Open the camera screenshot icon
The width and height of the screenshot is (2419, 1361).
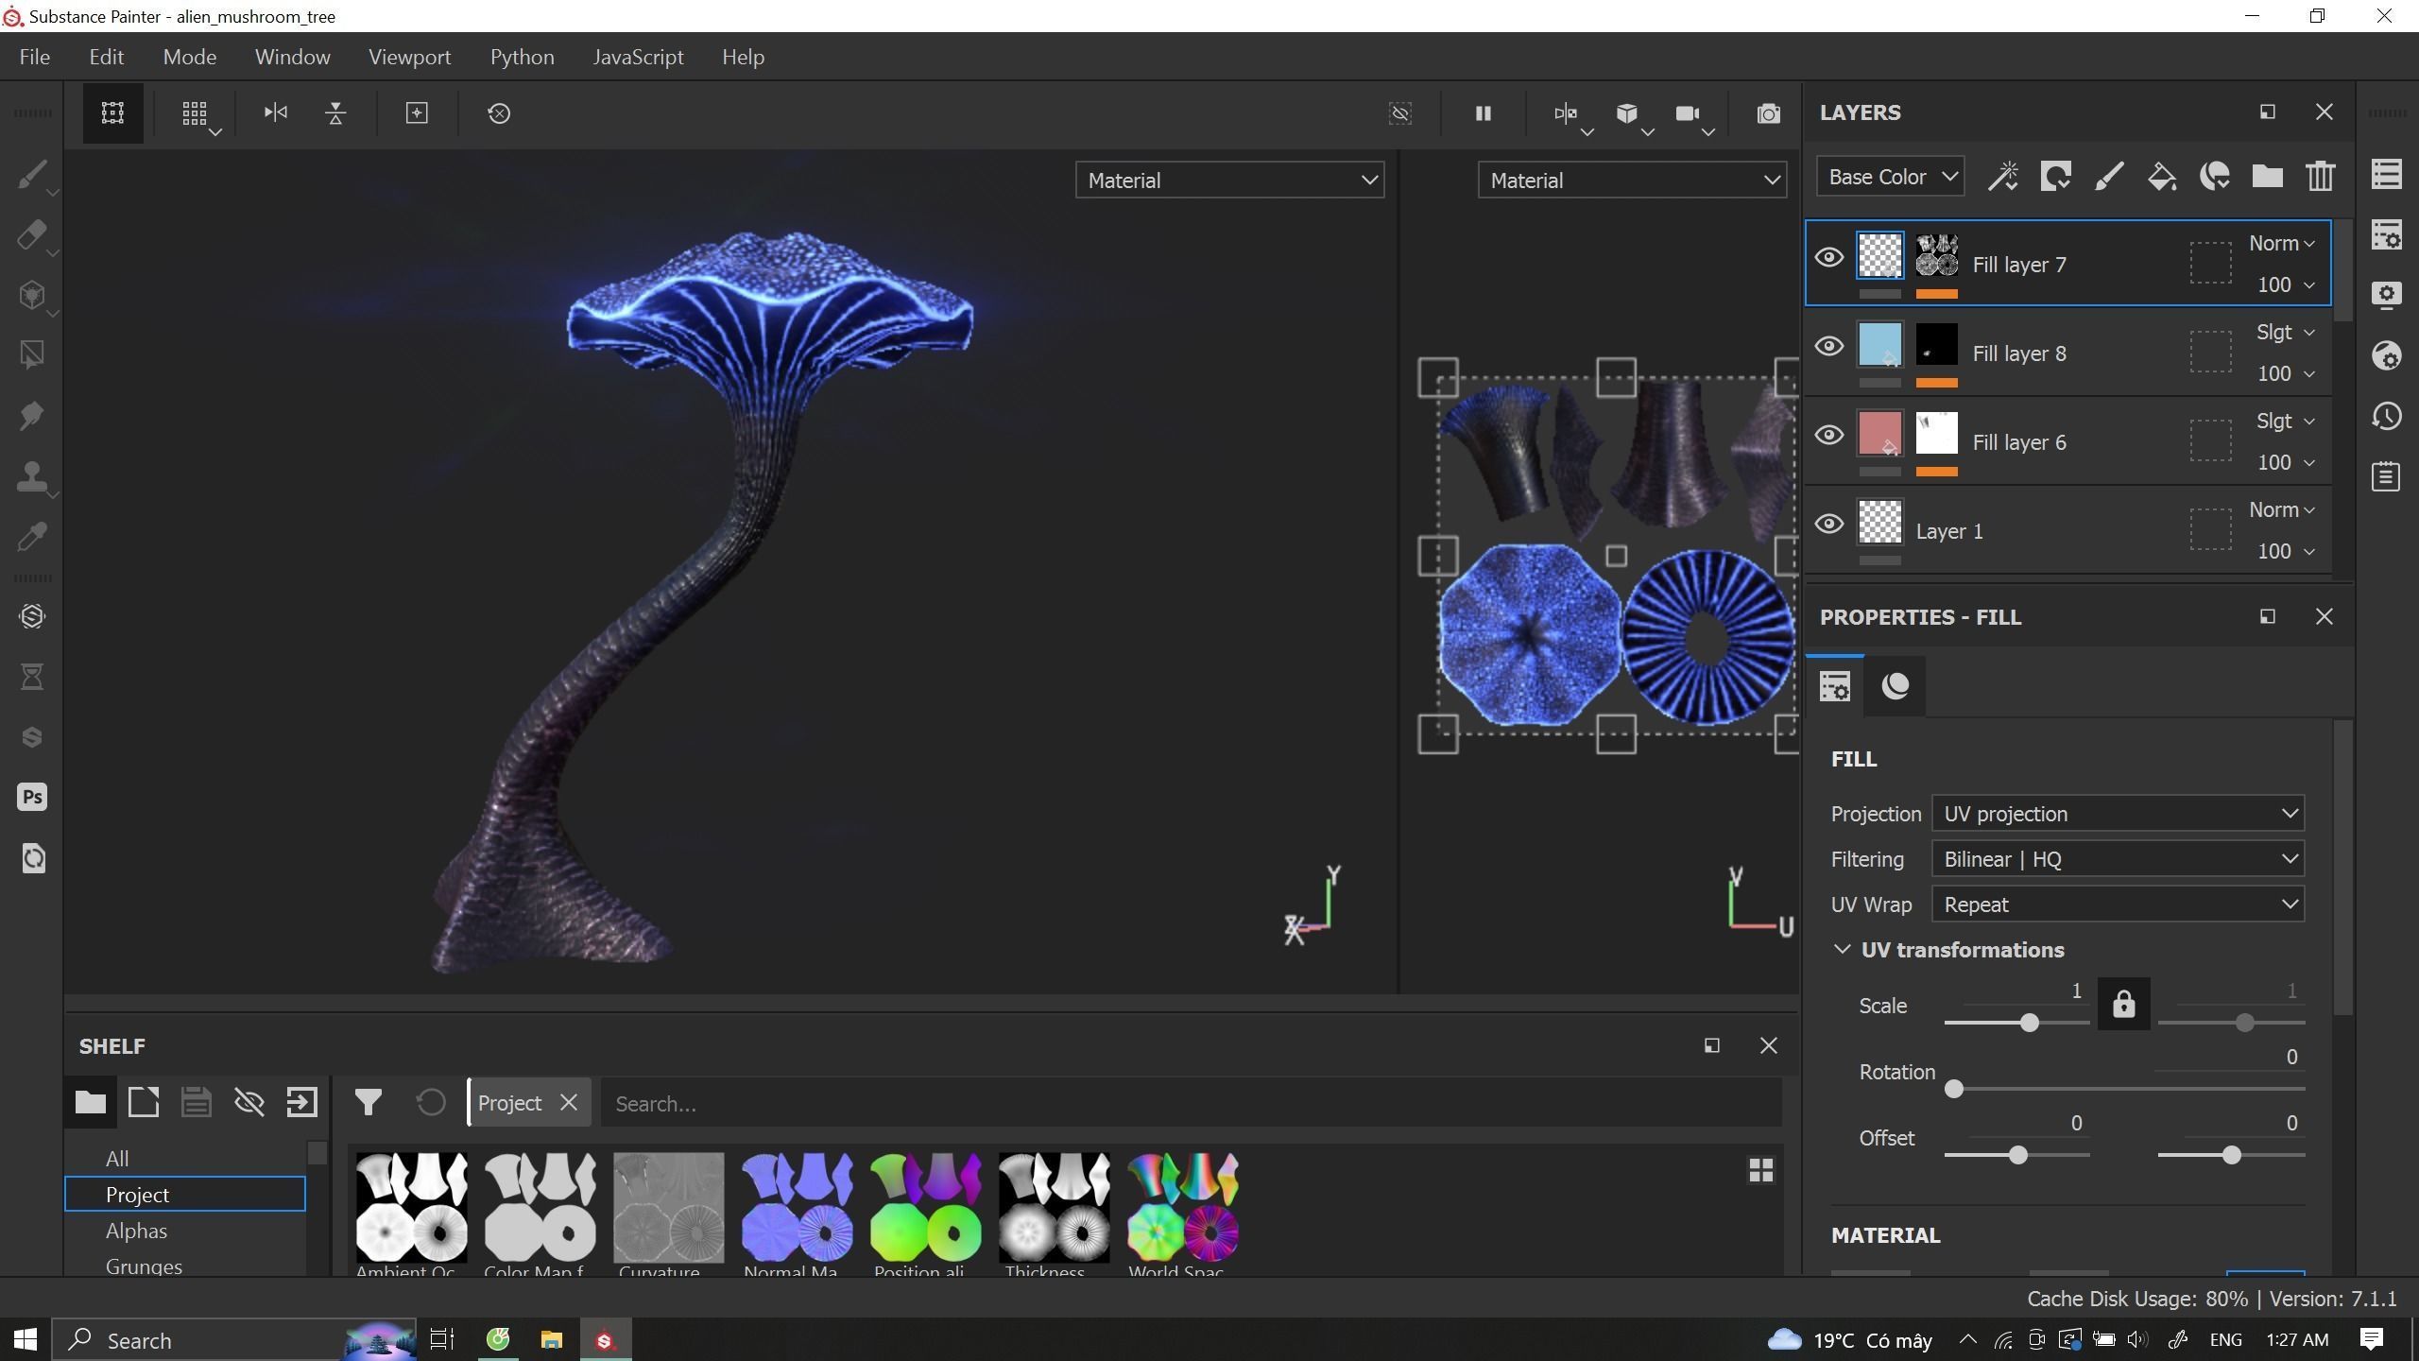pyautogui.click(x=1768, y=113)
